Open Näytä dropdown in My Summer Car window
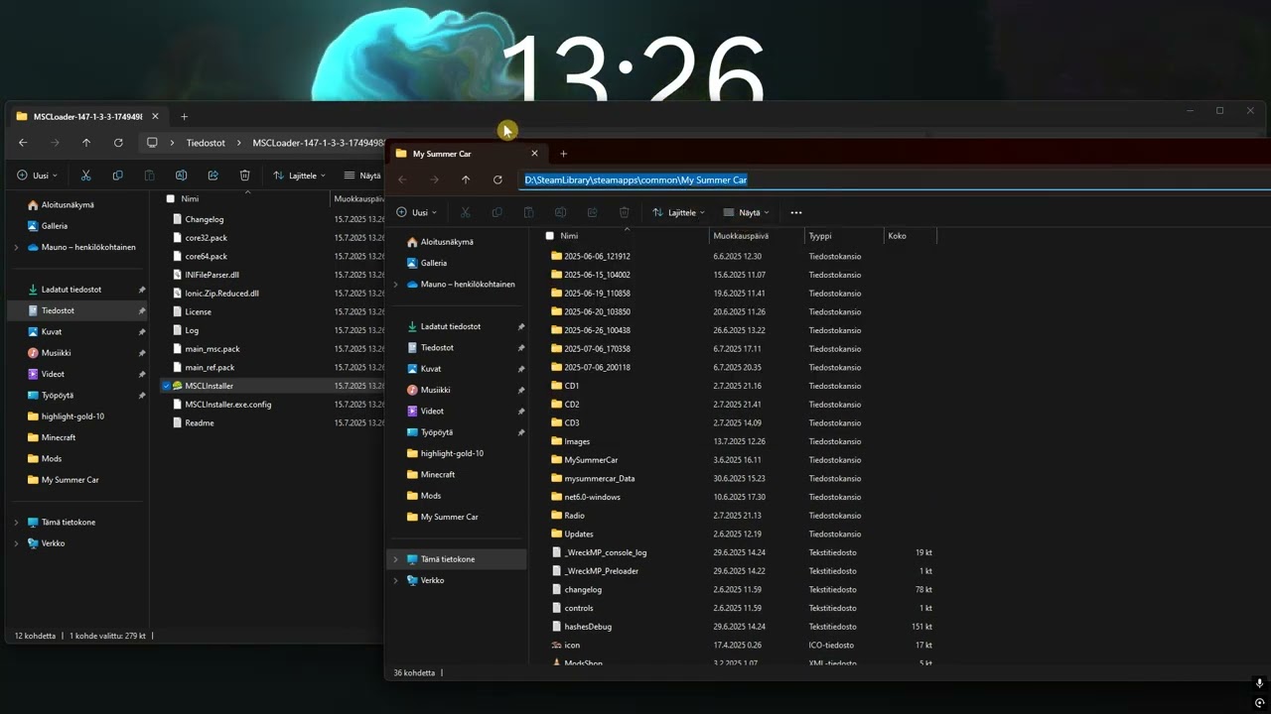 click(x=746, y=212)
